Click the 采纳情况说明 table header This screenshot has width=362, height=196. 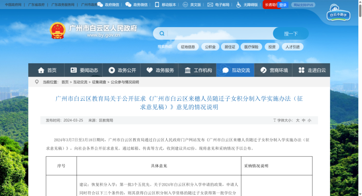[256, 166]
